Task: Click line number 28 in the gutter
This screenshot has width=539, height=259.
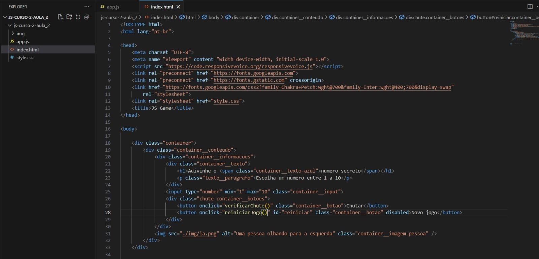Action: pos(108,213)
